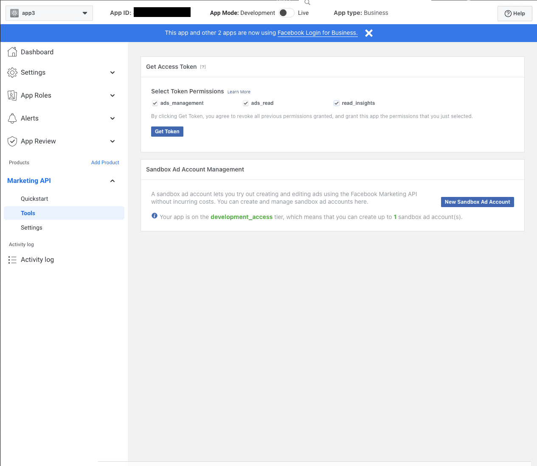Click the Select Token Permissions heading
Screen dimensions: 537x466
point(188,91)
